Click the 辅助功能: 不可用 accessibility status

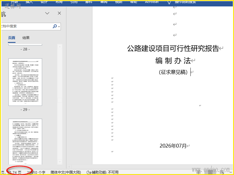point(105,172)
